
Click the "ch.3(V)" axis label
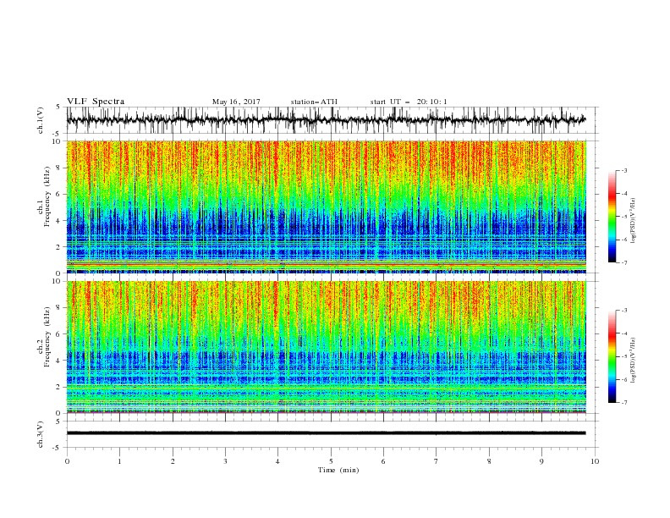point(41,434)
